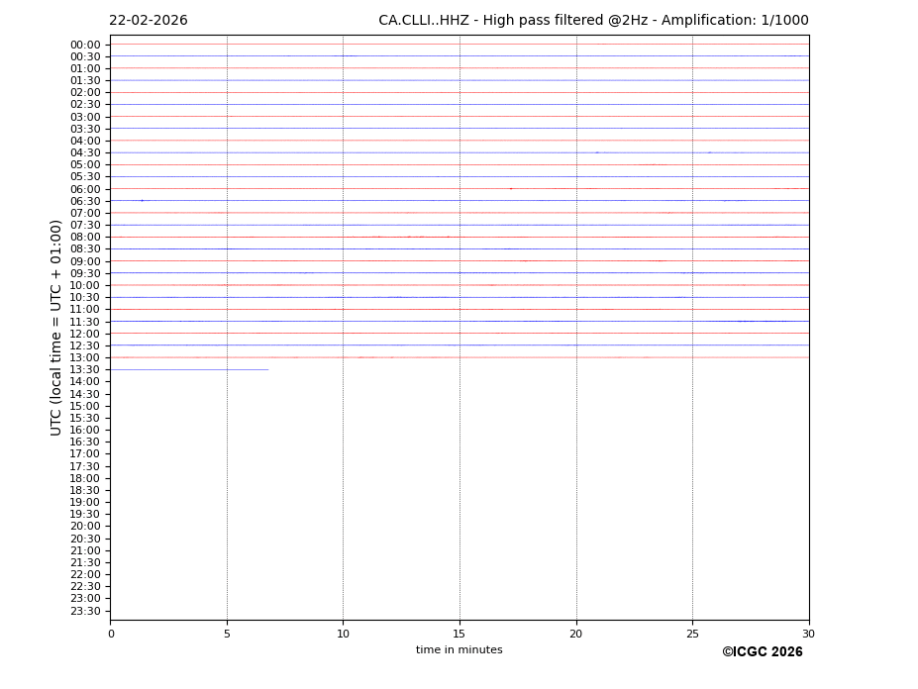Image resolution: width=918 pixels, height=689 pixels.
Task: Click the end of the 13:30 partial trace
Action: tap(267, 369)
